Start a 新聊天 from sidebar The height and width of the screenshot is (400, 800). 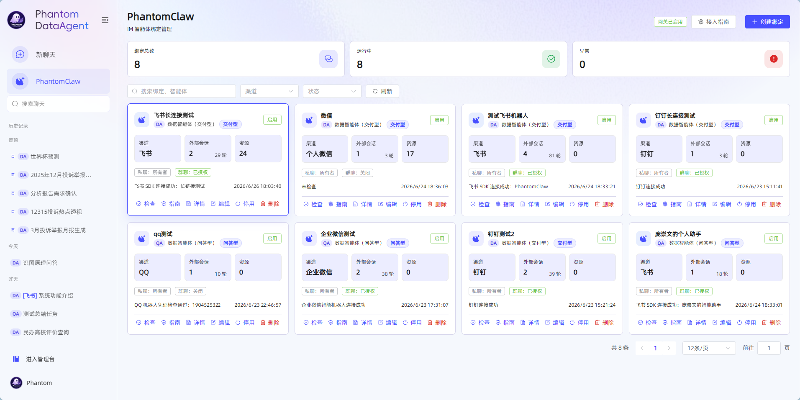[x=58, y=54]
